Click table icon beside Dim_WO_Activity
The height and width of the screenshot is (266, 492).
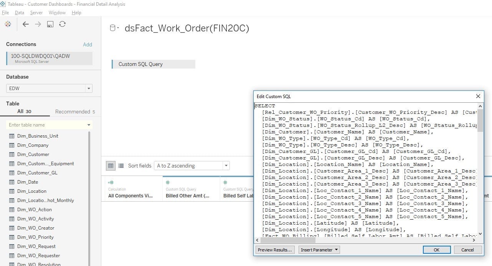click(12, 219)
